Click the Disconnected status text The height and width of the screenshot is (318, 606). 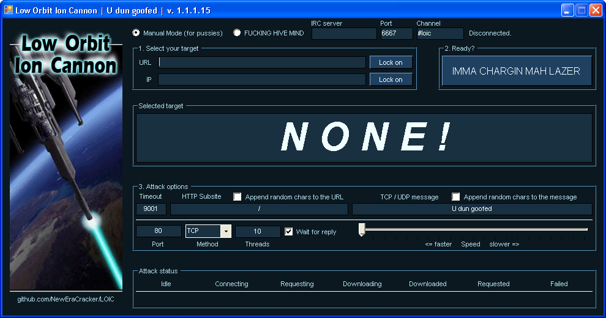pyautogui.click(x=490, y=33)
